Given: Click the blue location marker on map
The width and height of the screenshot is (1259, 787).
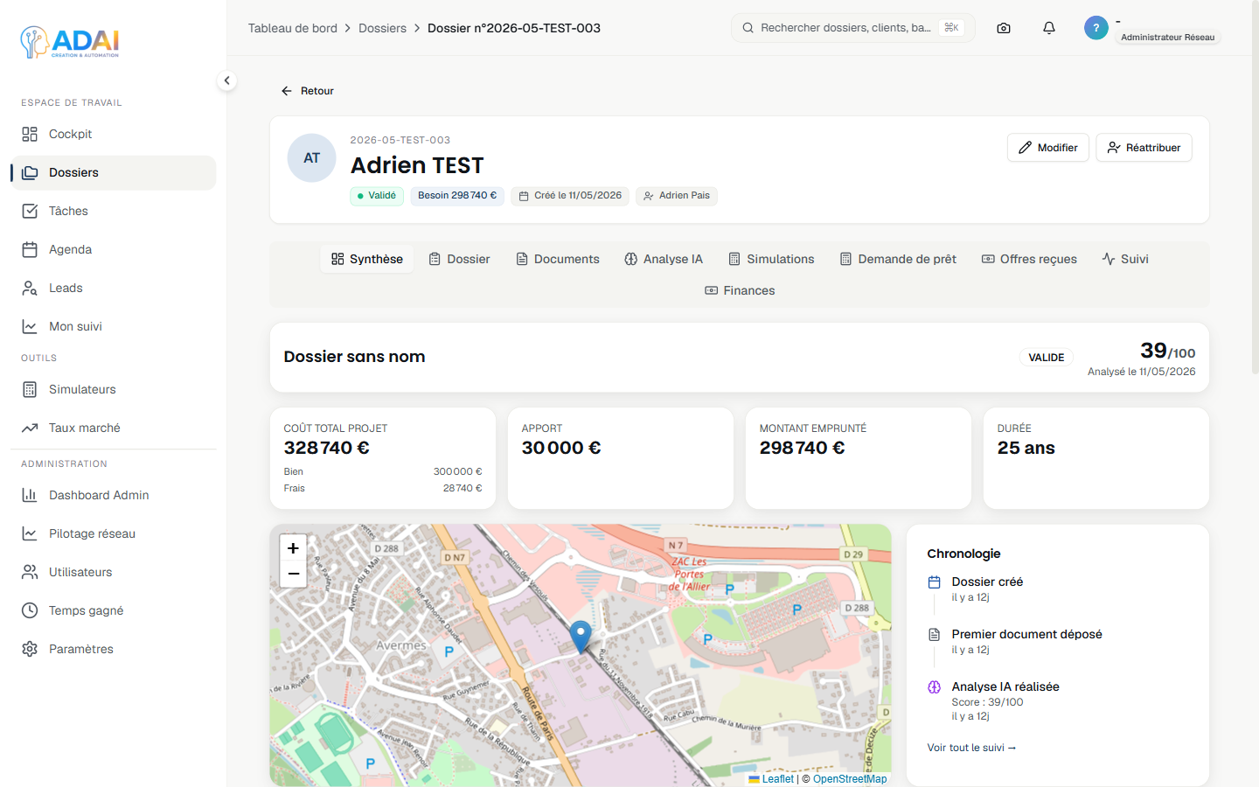Looking at the screenshot, I should click(x=581, y=636).
